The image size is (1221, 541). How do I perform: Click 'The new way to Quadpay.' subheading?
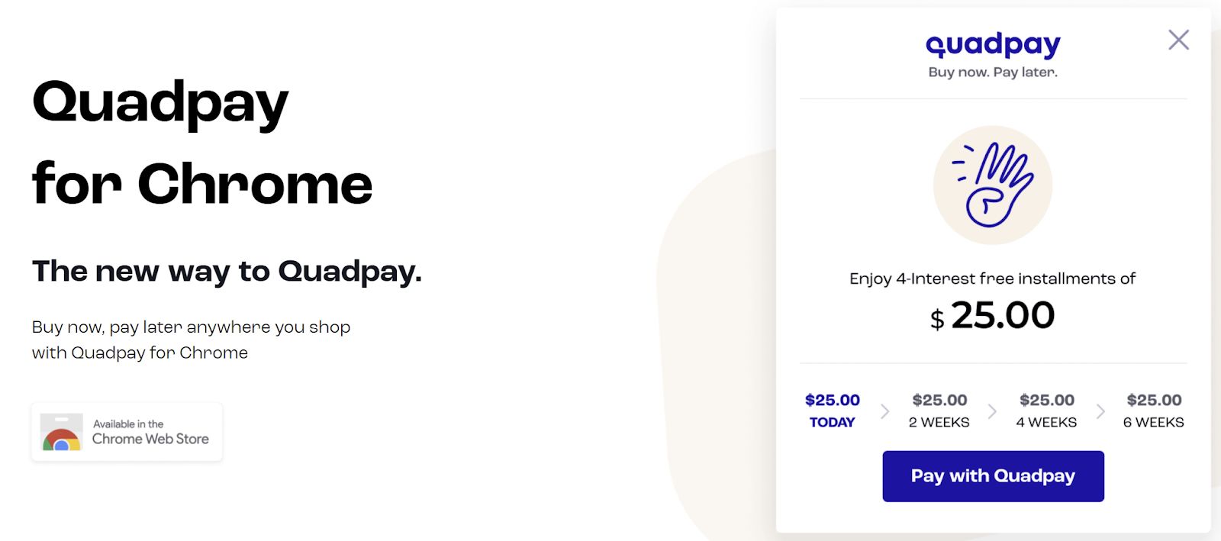[x=227, y=271]
